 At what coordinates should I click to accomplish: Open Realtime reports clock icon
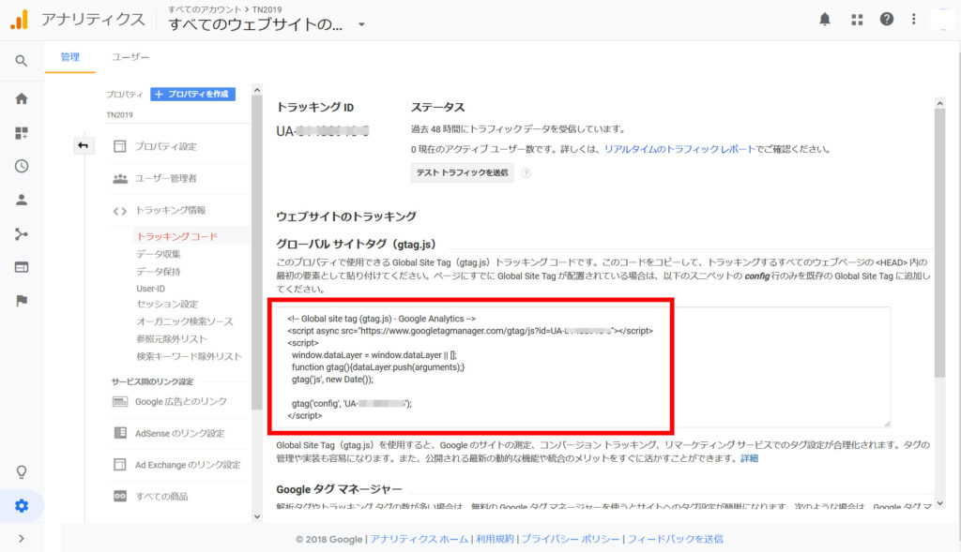(22, 166)
